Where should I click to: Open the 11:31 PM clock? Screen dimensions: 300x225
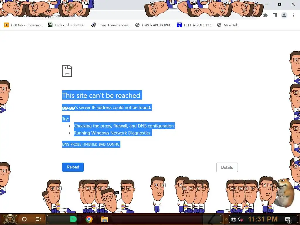263,219
